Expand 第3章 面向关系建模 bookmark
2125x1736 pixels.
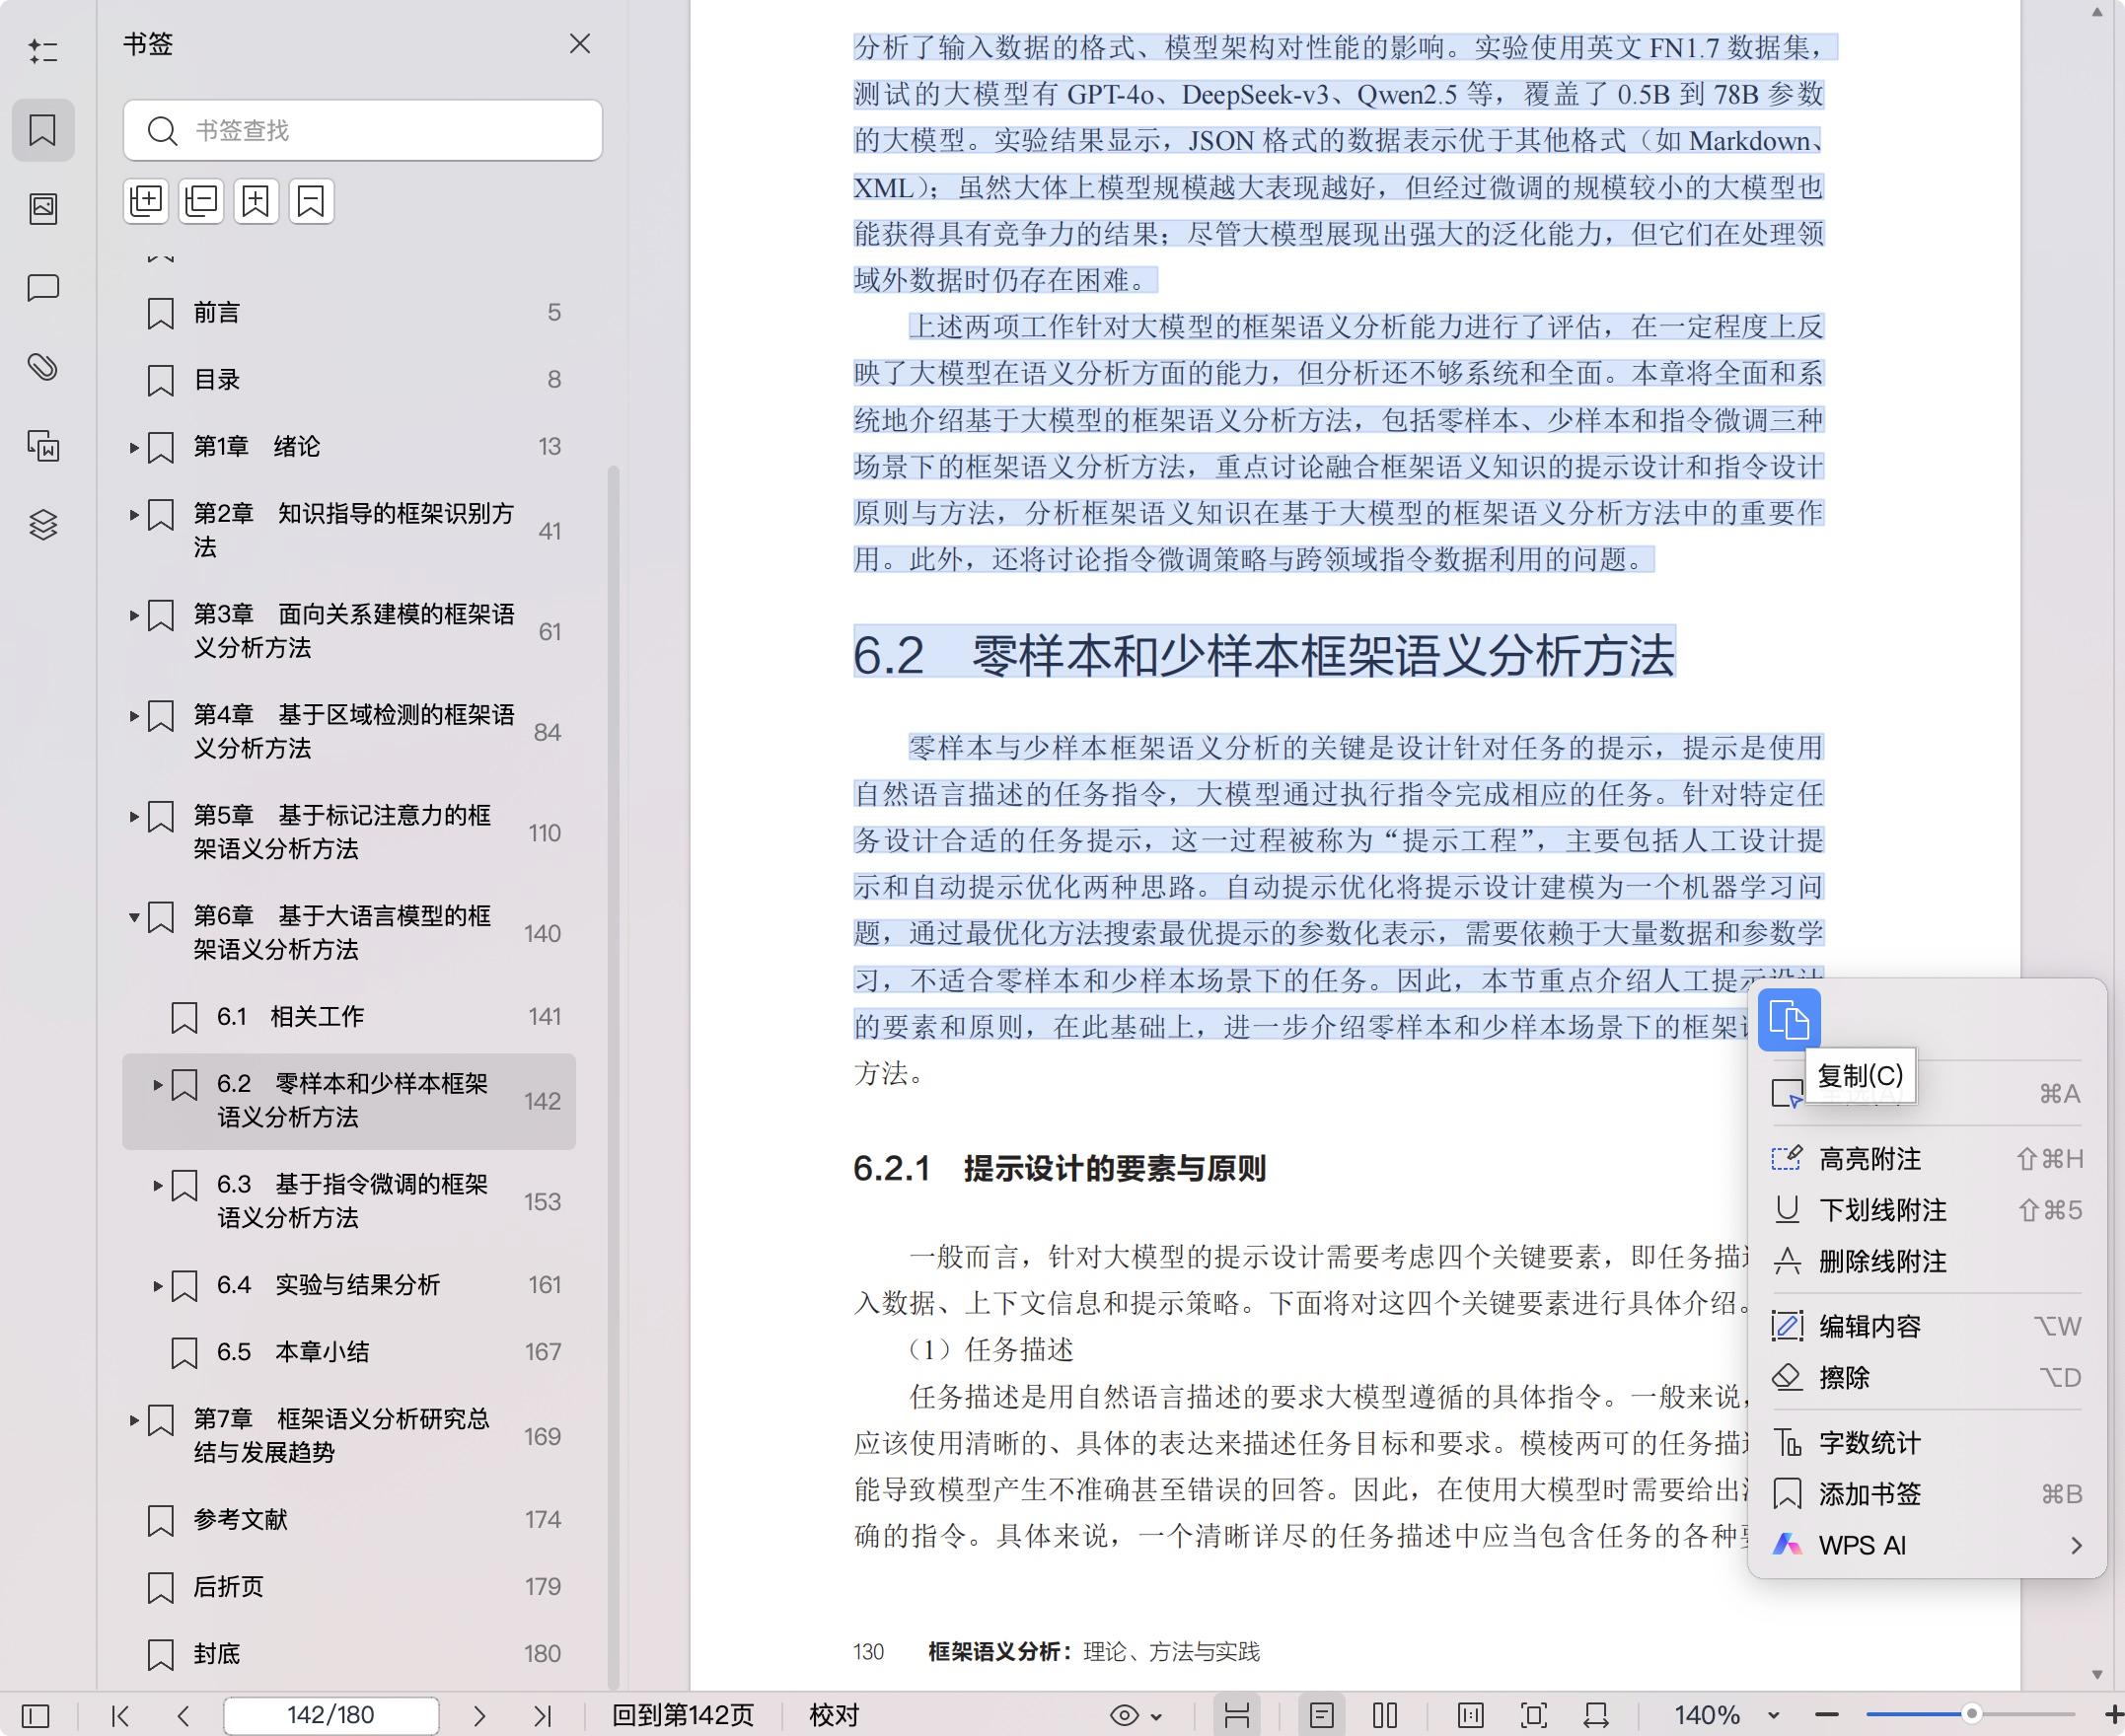[133, 615]
